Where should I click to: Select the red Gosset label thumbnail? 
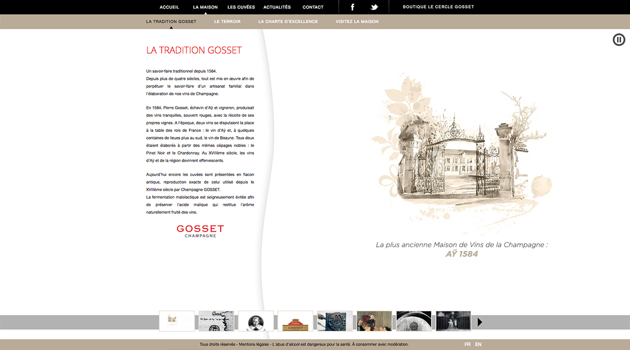(x=295, y=321)
